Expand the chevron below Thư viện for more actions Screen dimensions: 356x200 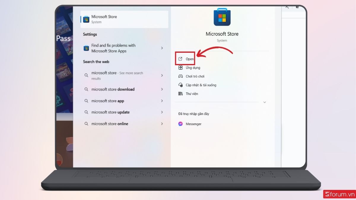(264, 102)
